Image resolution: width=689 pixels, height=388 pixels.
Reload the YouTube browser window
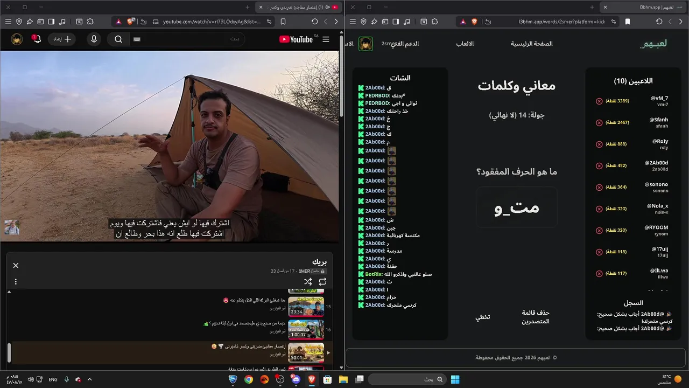point(314,22)
